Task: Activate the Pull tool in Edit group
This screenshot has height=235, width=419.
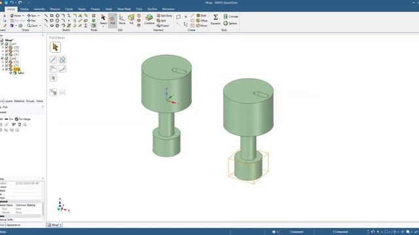Action: coord(113,20)
